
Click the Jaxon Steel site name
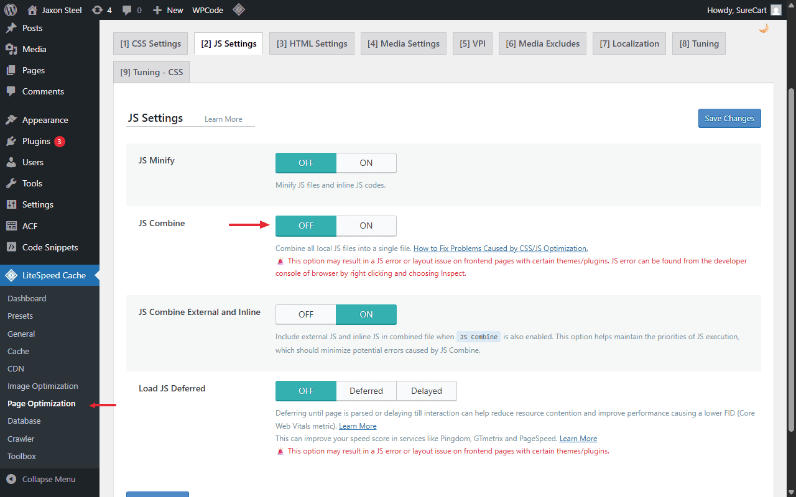point(62,10)
